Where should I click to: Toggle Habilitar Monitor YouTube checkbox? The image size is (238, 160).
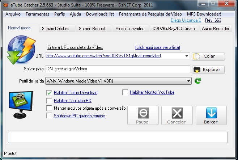coord(125,92)
